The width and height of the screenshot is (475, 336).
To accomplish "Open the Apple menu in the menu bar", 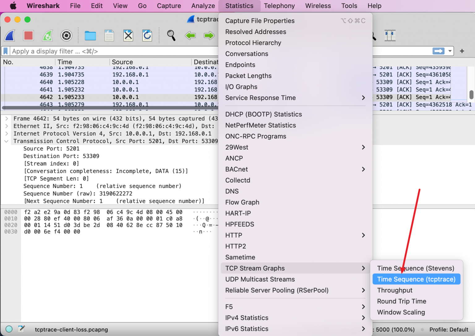I will 13,6.
